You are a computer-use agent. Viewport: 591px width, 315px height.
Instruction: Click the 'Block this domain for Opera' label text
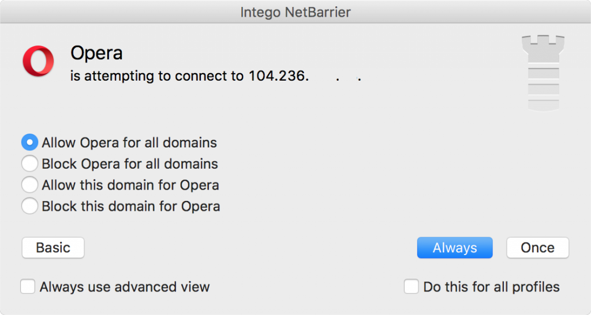131,206
